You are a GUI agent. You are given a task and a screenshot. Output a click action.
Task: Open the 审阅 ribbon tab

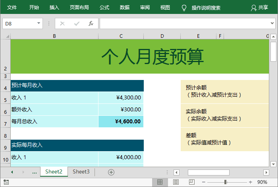[145, 8]
